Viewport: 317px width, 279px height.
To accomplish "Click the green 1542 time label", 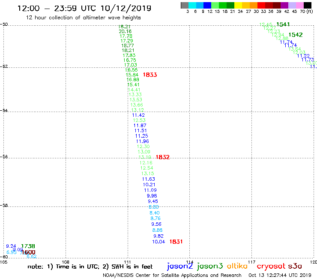I will point(296,35).
